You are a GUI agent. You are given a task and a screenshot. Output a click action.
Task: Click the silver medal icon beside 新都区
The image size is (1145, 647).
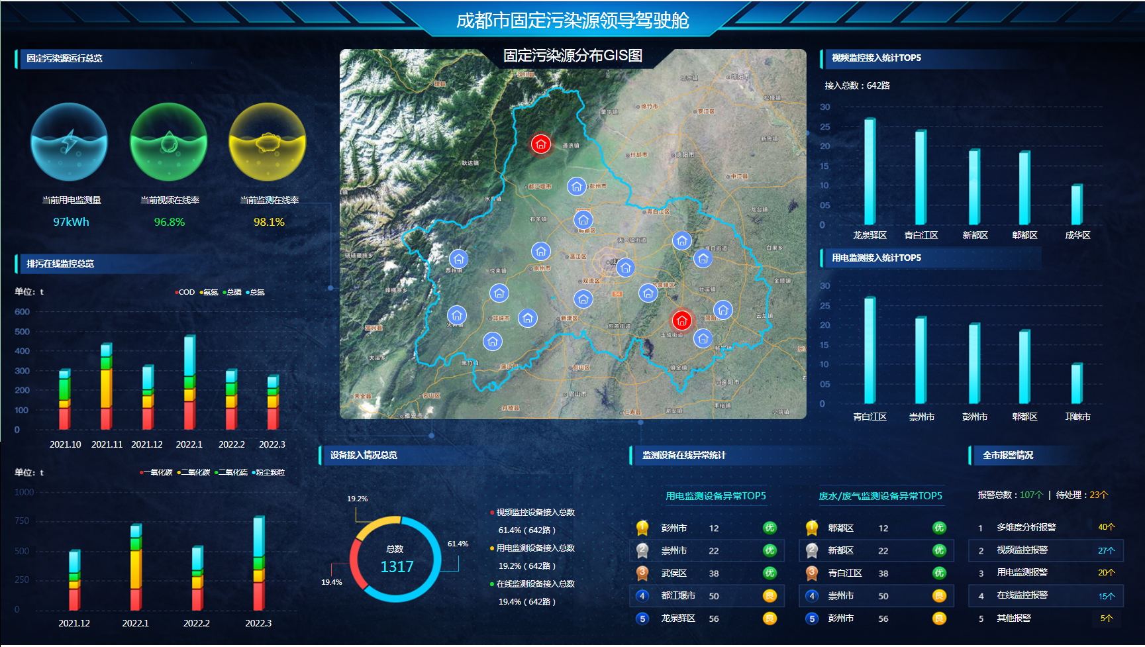(812, 550)
